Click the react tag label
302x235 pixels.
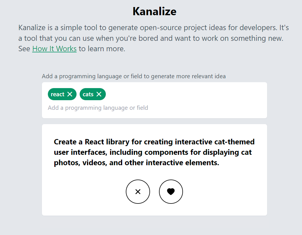pyautogui.click(x=57, y=94)
